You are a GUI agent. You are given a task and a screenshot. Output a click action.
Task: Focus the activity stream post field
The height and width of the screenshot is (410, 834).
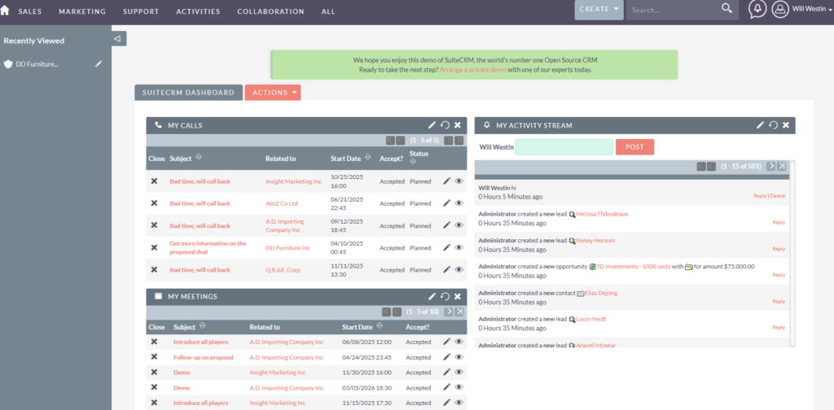click(564, 147)
